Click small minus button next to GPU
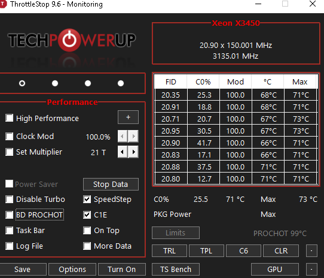Viewport: 324px width, 278px height. tap(311, 269)
